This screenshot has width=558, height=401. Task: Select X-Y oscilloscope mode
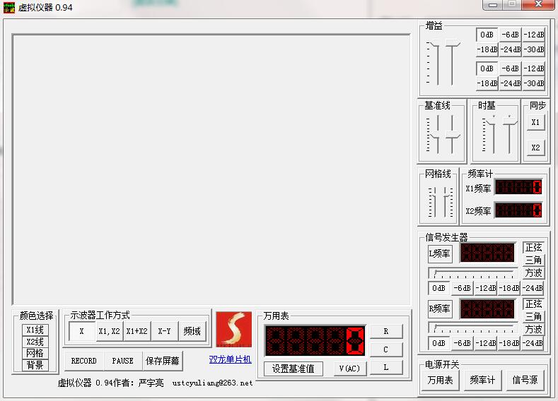point(164,331)
